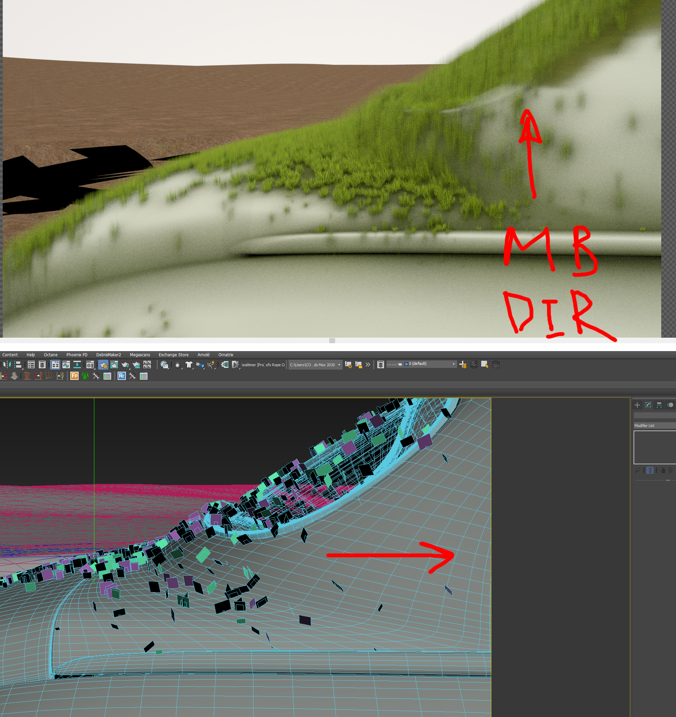Open Rendered Frame Window icon
676x717 pixels.
point(114,365)
